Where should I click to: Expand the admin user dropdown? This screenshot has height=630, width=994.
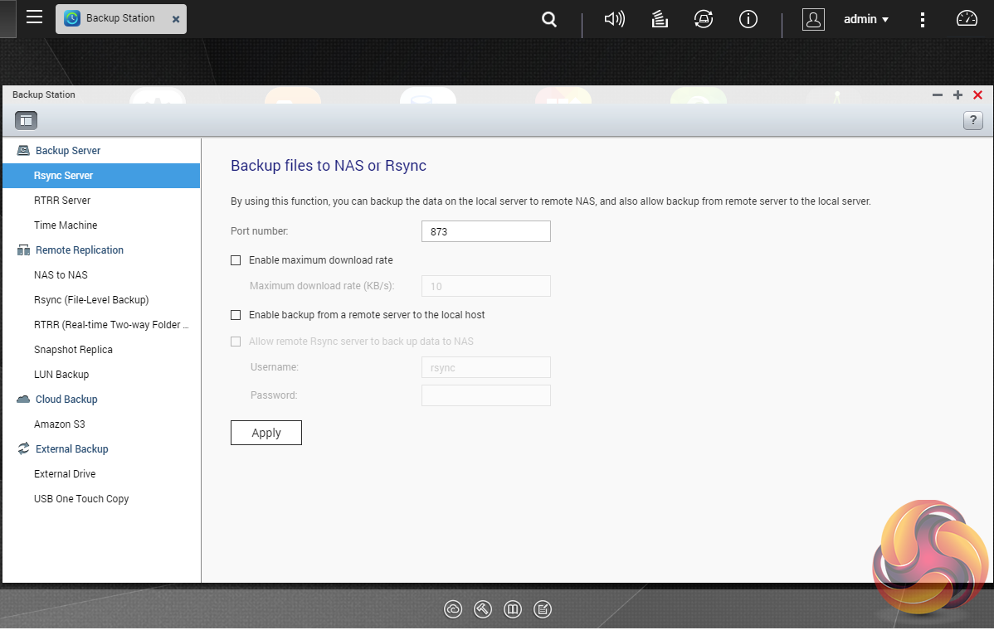(x=866, y=19)
